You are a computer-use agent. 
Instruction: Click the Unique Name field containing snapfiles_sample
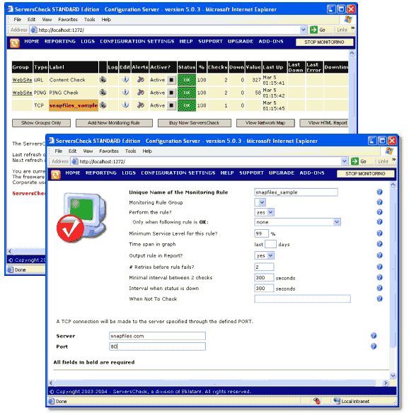(296, 192)
